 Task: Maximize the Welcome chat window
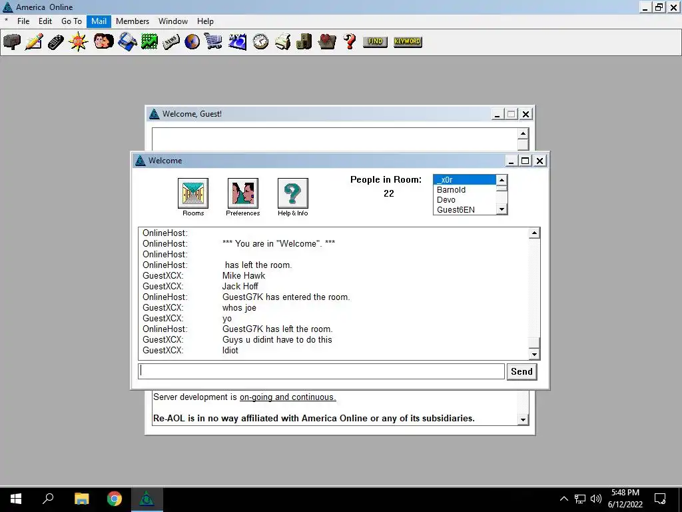[525, 161]
